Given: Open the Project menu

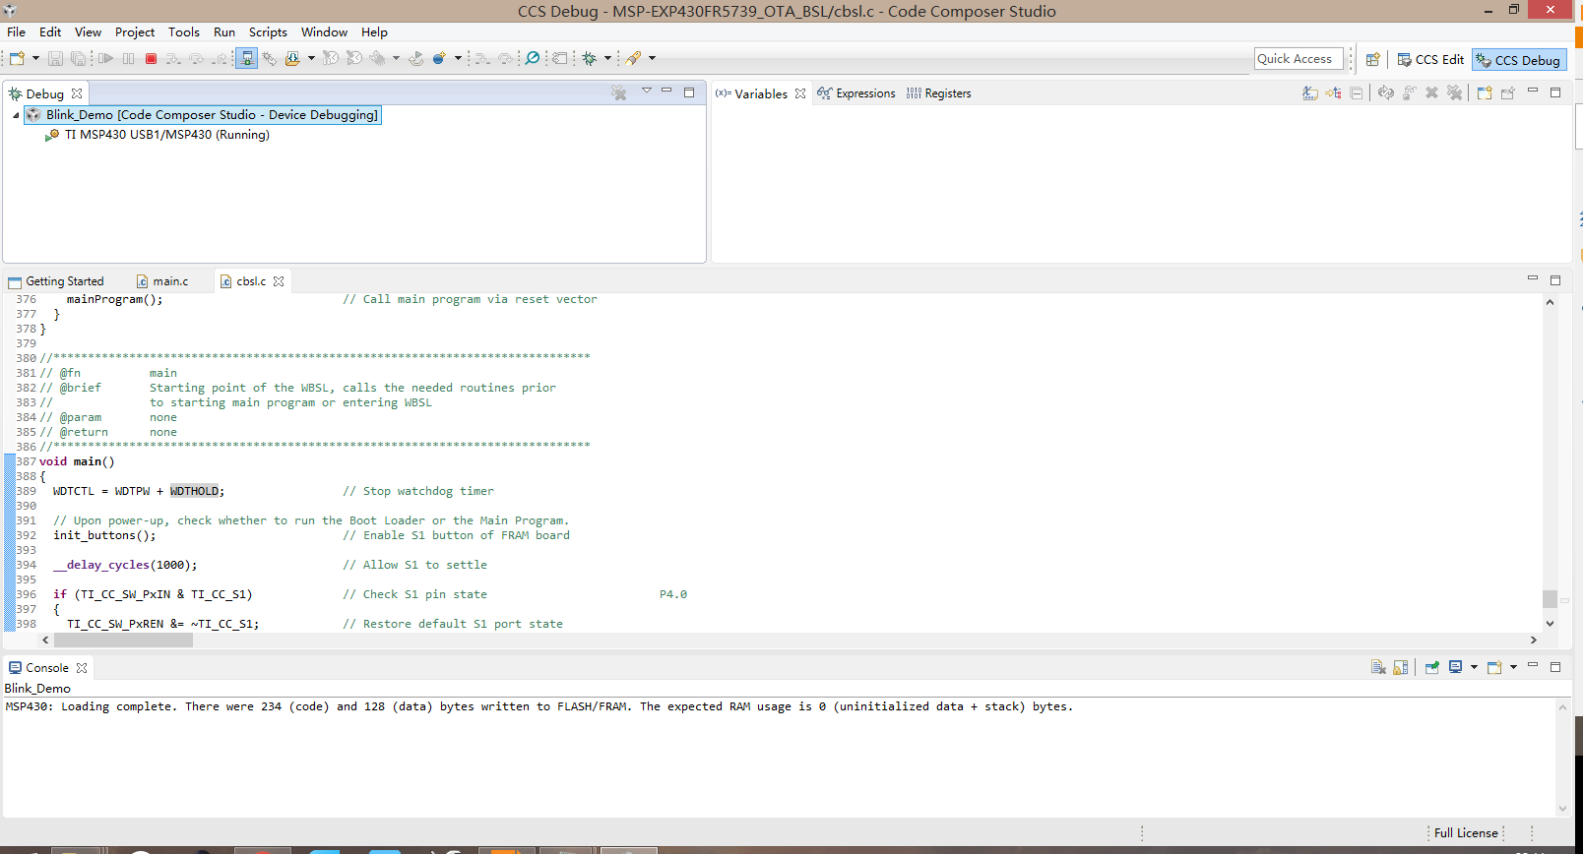Looking at the screenshot, I should click(135, 32).
